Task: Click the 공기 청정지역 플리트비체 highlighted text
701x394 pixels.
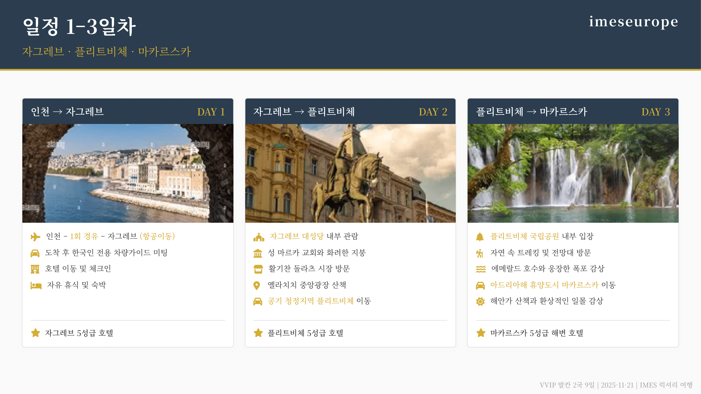Action: tap(310, 301)
